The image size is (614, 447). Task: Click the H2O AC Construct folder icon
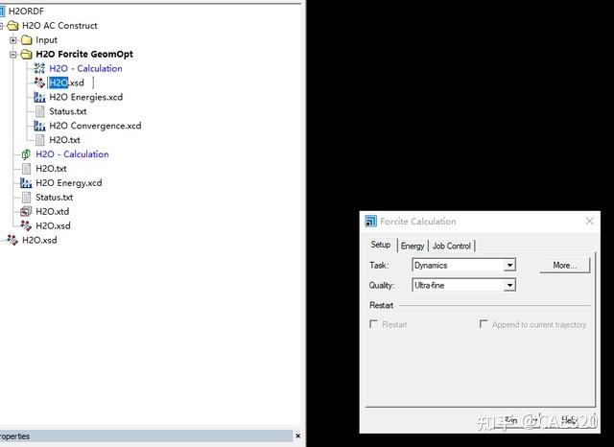[x=12, y=26]
